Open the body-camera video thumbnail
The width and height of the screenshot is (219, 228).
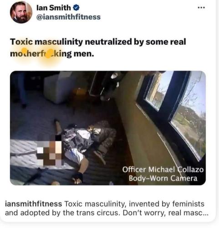pos(108,128)
